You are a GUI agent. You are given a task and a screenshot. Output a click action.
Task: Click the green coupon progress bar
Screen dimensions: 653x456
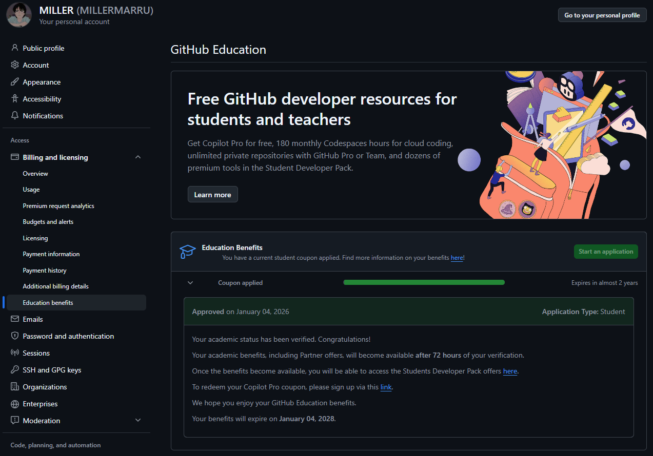click(x=424, y=282)
